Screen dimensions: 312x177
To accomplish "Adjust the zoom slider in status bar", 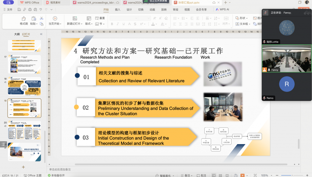I will point(292,175).
